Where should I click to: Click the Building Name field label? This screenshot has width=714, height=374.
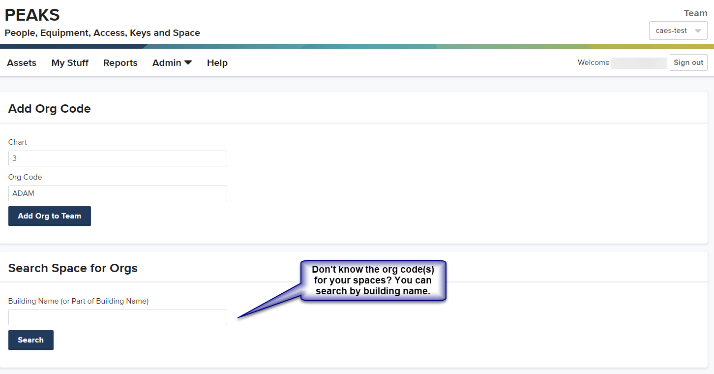click(x=78, y=301)
